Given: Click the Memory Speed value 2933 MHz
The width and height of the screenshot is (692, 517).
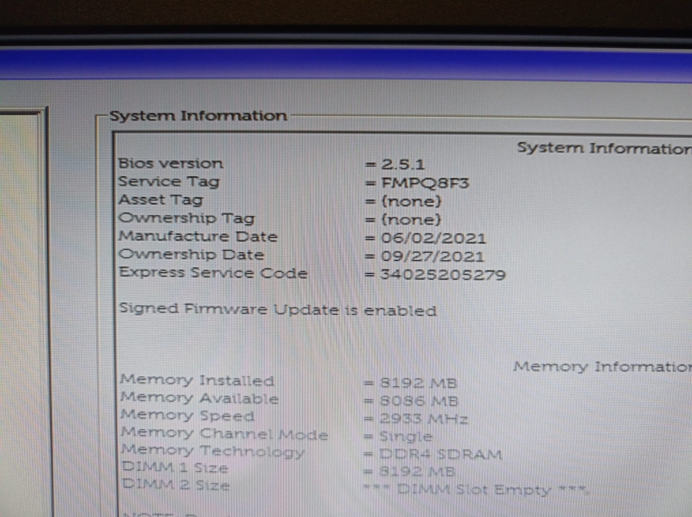Looking at the screenshot, I should coord(424,419).
